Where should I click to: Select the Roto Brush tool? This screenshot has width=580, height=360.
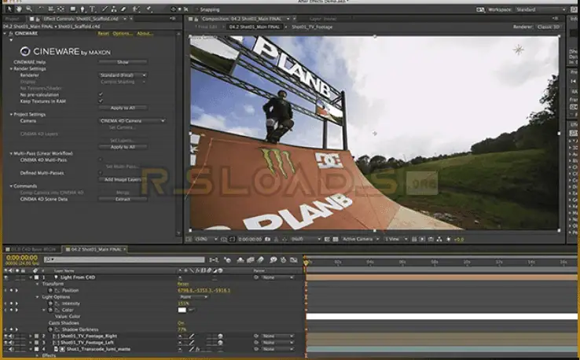(x=136, y=9)
